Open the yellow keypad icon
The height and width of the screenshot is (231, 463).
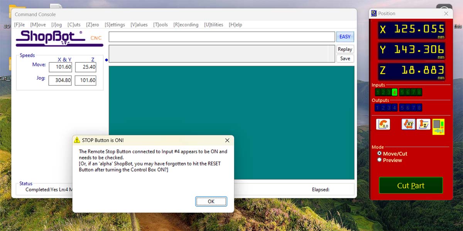438,127
